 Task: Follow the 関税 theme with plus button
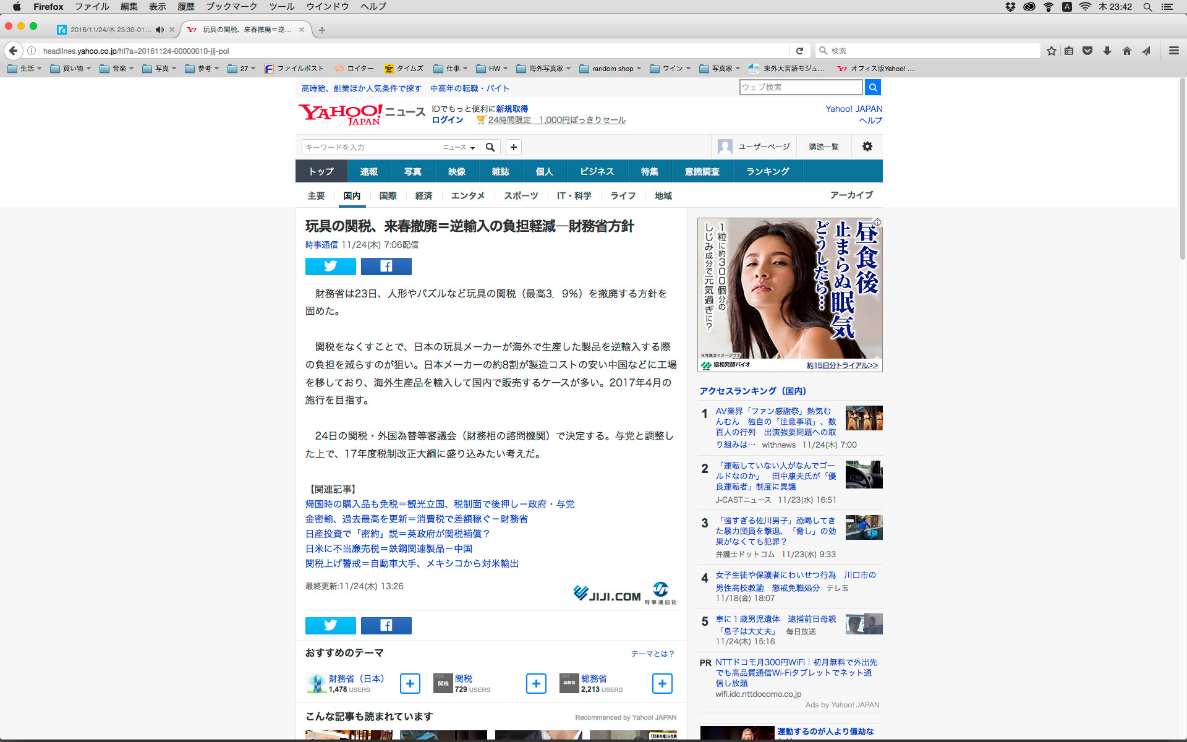coord(536,683)
